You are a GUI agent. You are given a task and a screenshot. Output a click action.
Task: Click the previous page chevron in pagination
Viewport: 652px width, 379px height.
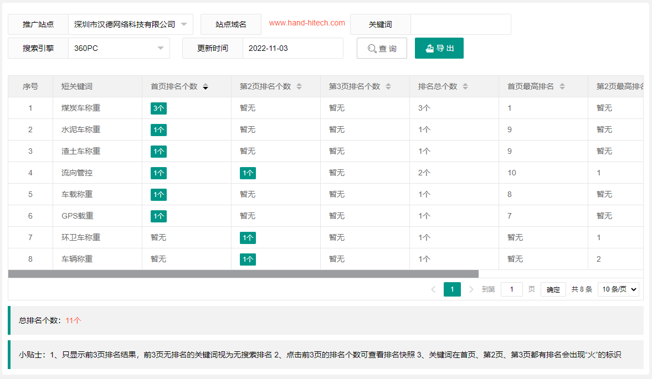433,289
